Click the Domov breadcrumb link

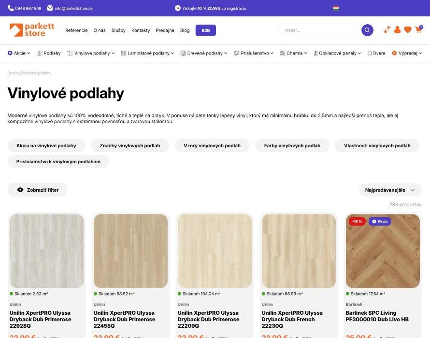pos(13,73)
